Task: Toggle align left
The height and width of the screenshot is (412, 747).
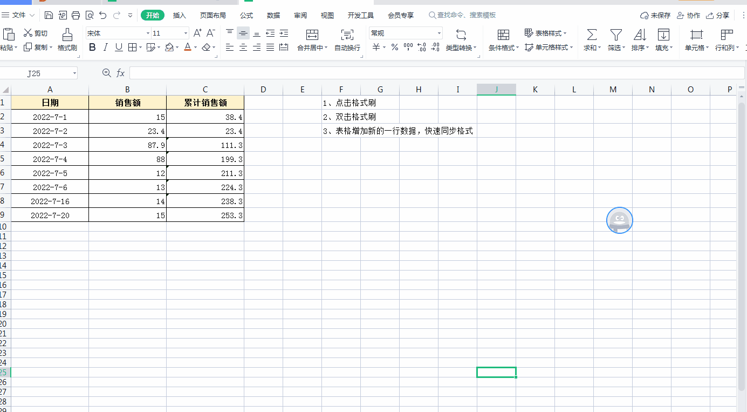Action: [230, 48]
